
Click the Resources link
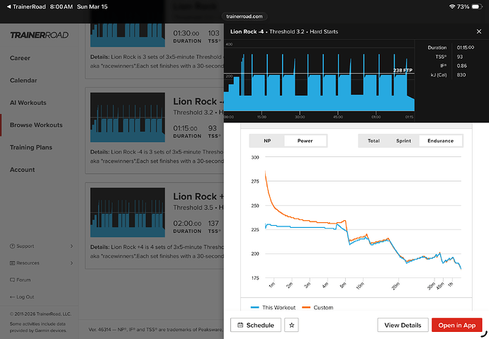pos(28,263)
